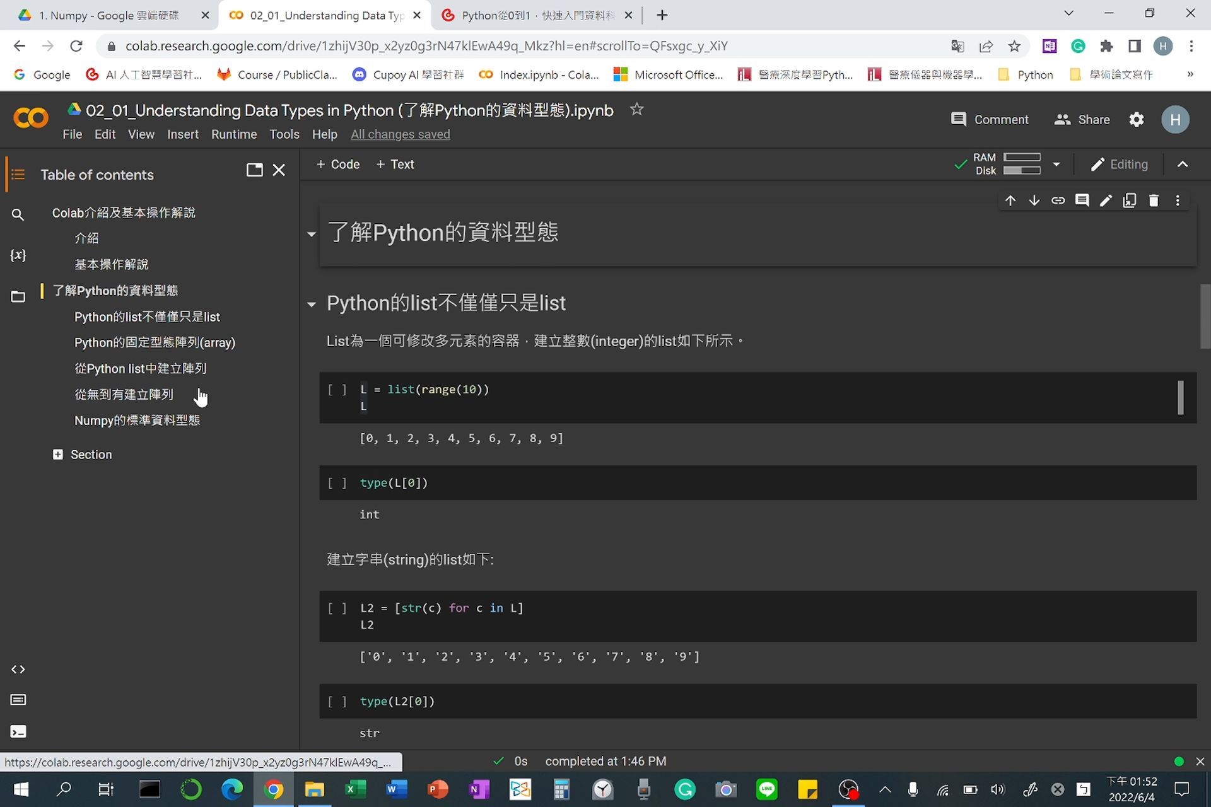Open the cell's more actions menu
Screen dimensions: 1211x807
1177,200
